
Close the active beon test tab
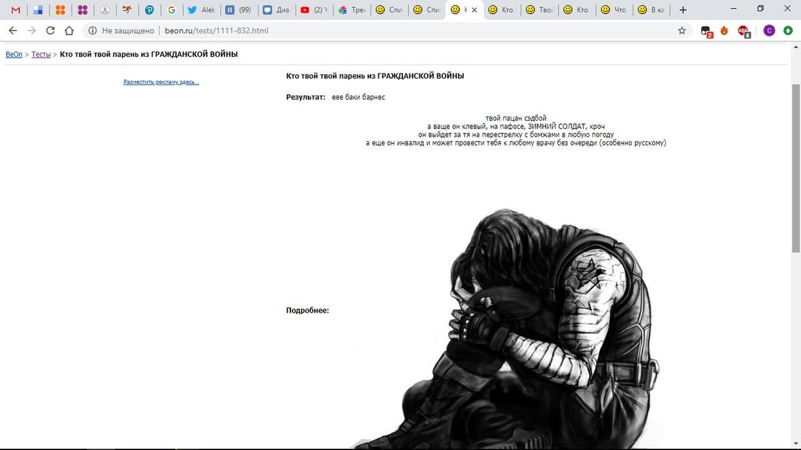[x=474, y=10]
